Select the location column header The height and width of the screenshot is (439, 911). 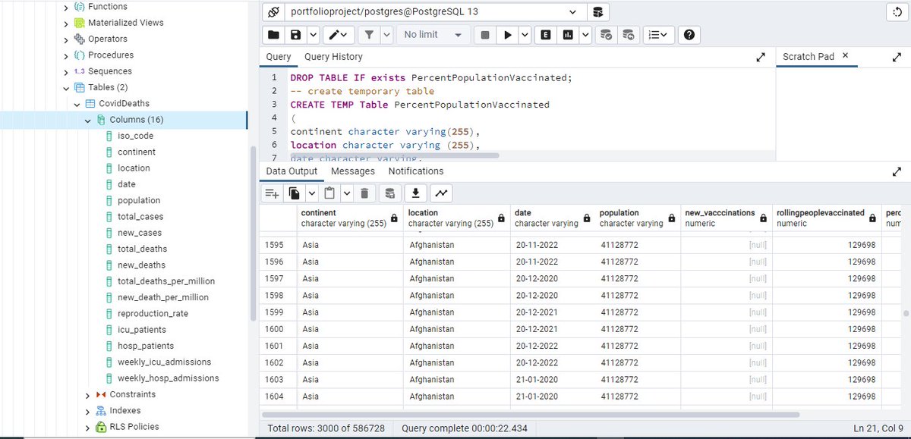click(x=456, y=218)
